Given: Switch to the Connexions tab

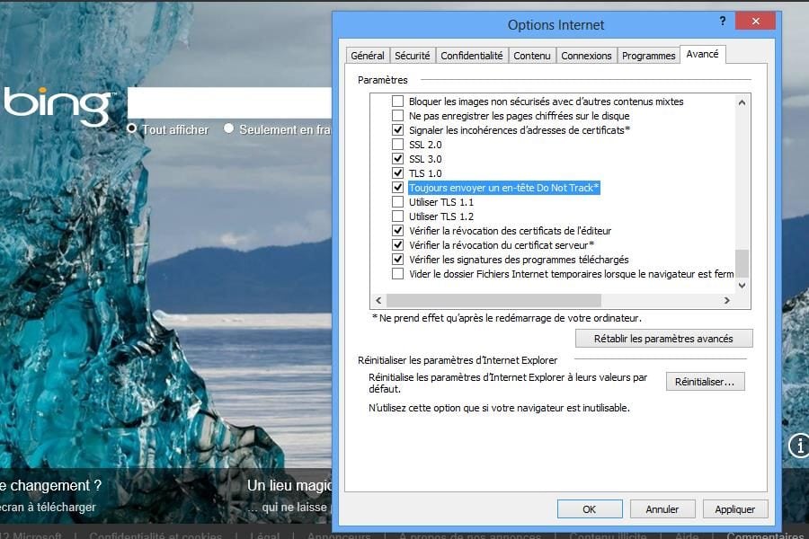Looking at the screenshot, I should [x=586, y=56].
